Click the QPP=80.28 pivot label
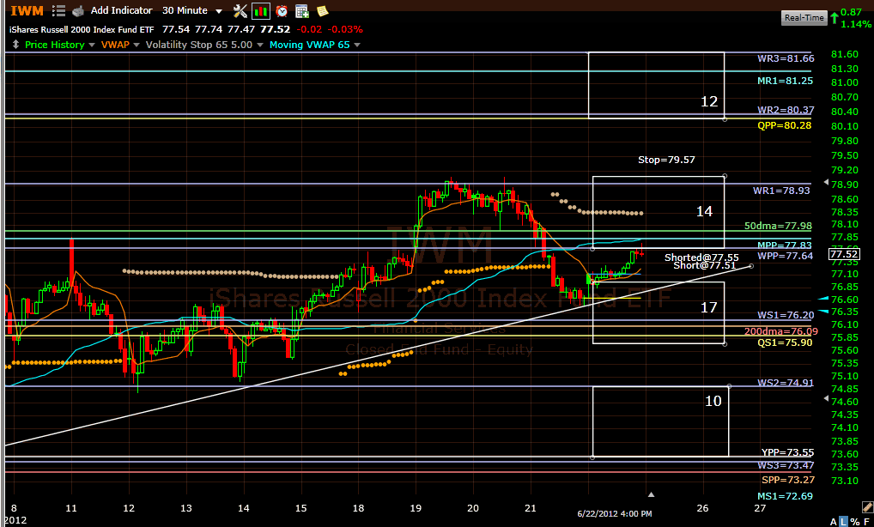The height and width of the screenshot is (527, 874). click(x=784, y=125)
